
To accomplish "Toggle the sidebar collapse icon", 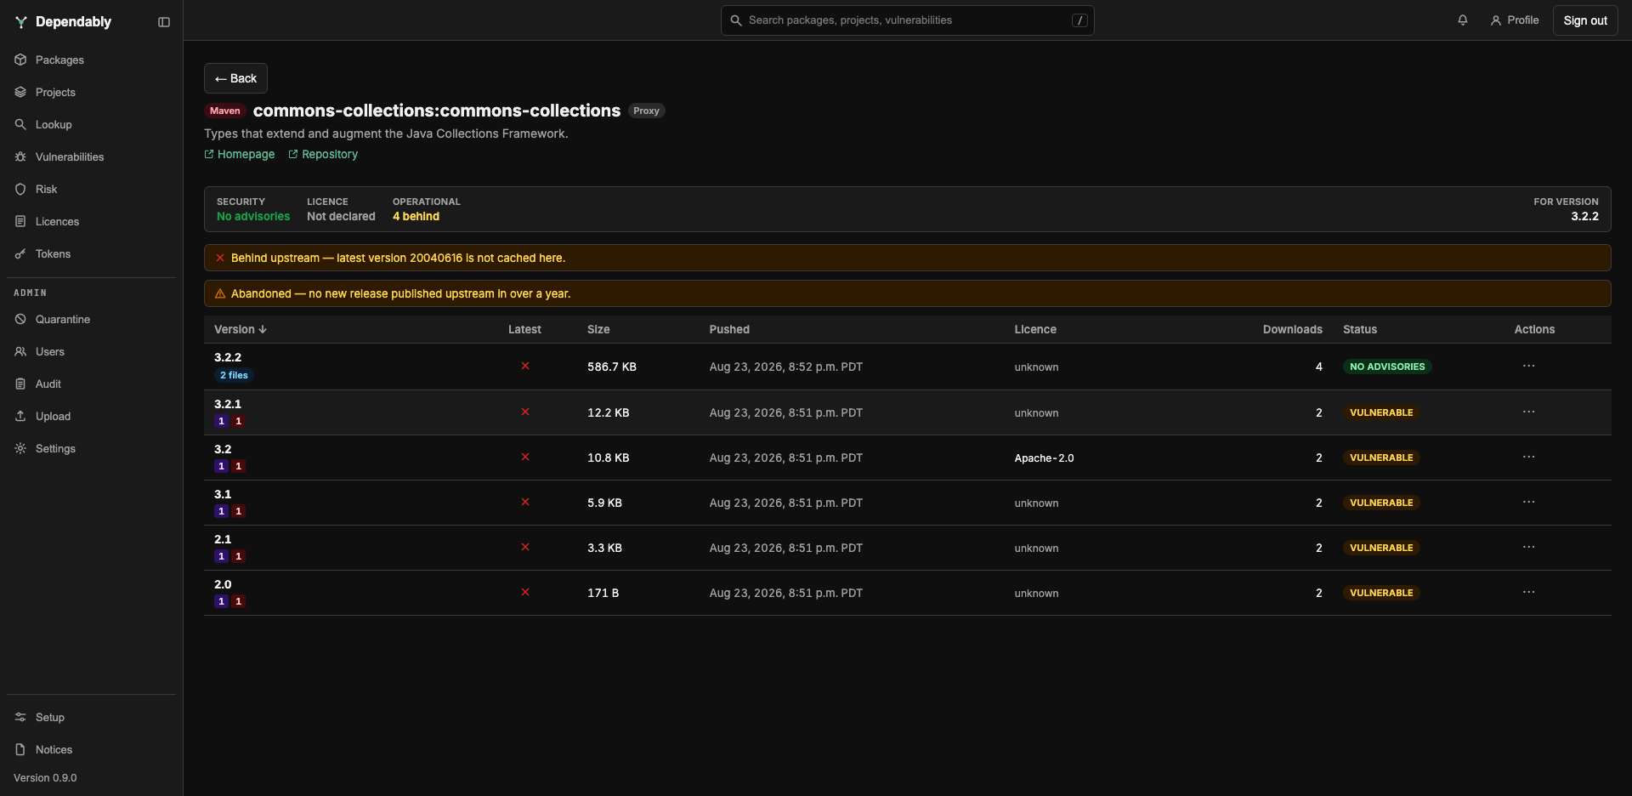I will 164,22.
